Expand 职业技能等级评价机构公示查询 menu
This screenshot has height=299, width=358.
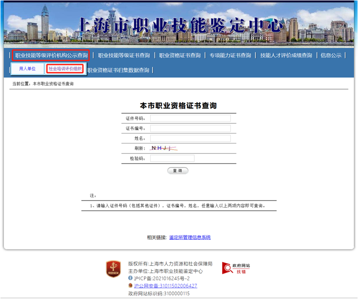[x=51, y=55]
